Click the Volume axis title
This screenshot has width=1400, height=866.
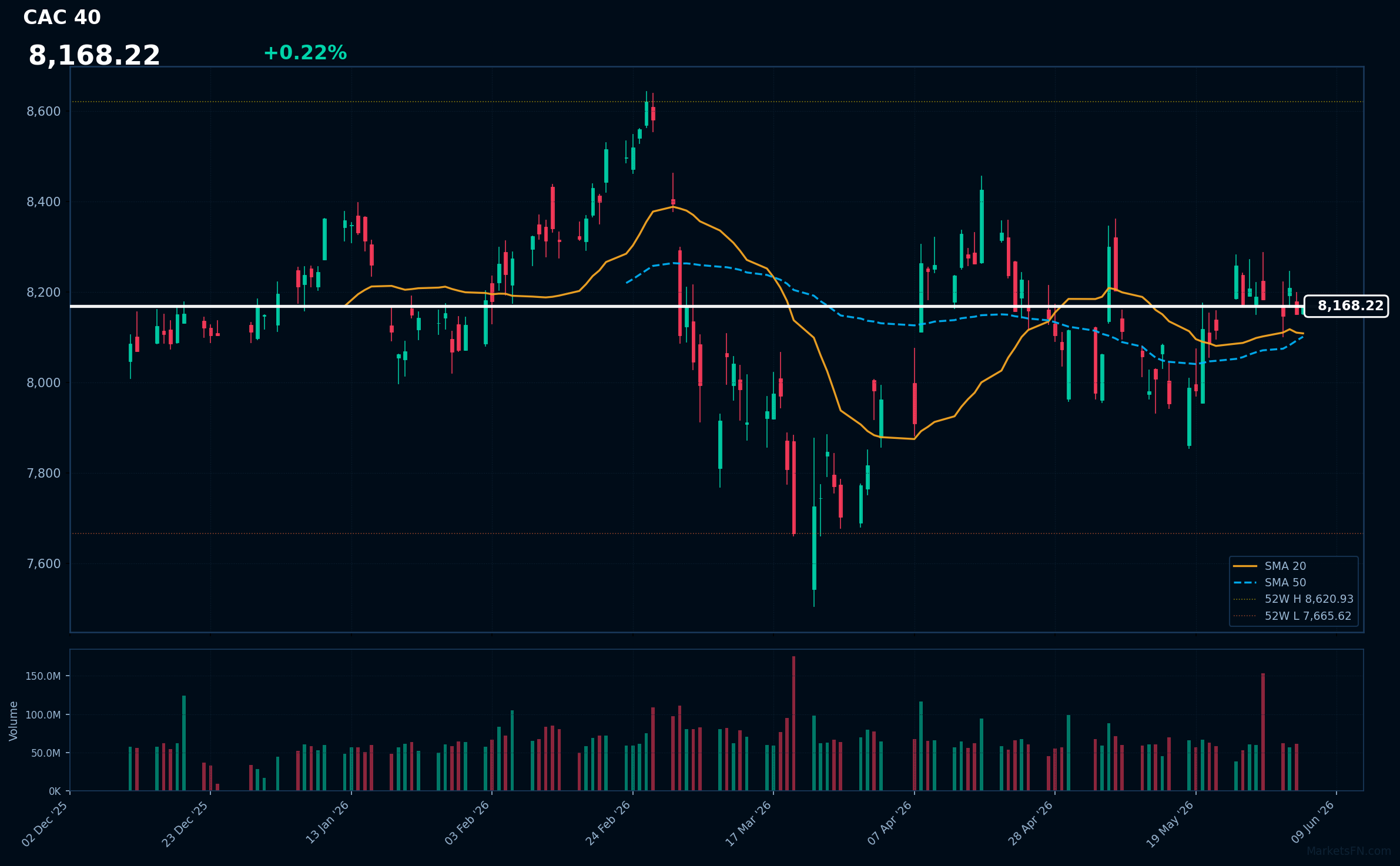[14, 721]
